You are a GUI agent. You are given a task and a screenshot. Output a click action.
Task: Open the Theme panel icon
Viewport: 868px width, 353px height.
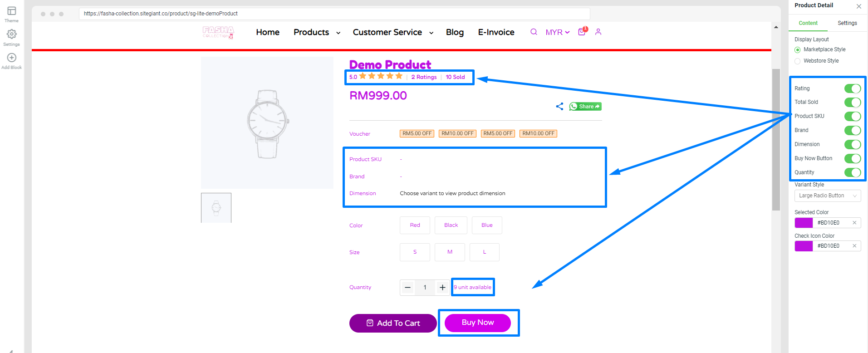click(12, 11)
